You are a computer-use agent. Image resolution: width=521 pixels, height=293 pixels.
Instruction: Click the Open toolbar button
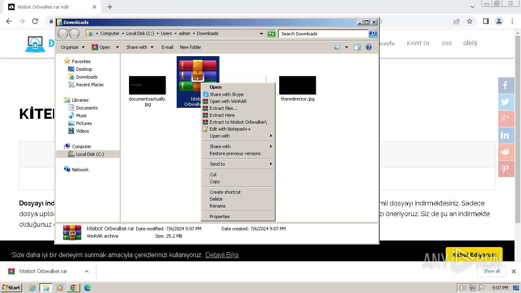(x=101, y=47)
